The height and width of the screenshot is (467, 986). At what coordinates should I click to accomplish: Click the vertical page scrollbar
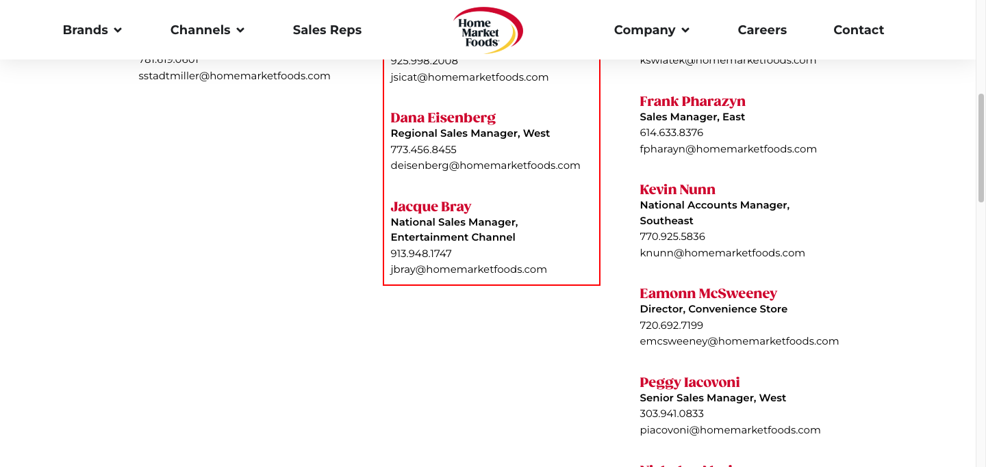tap(981, 147)
